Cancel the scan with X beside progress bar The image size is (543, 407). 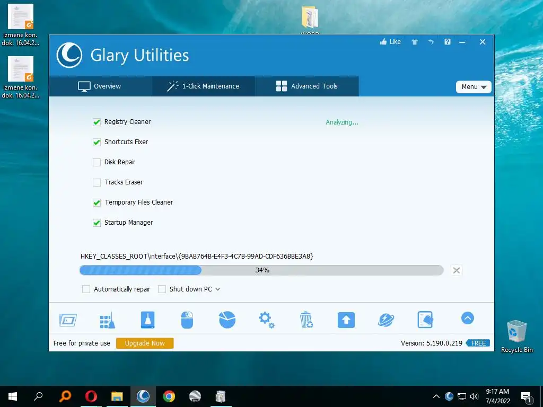pos(457,270)
